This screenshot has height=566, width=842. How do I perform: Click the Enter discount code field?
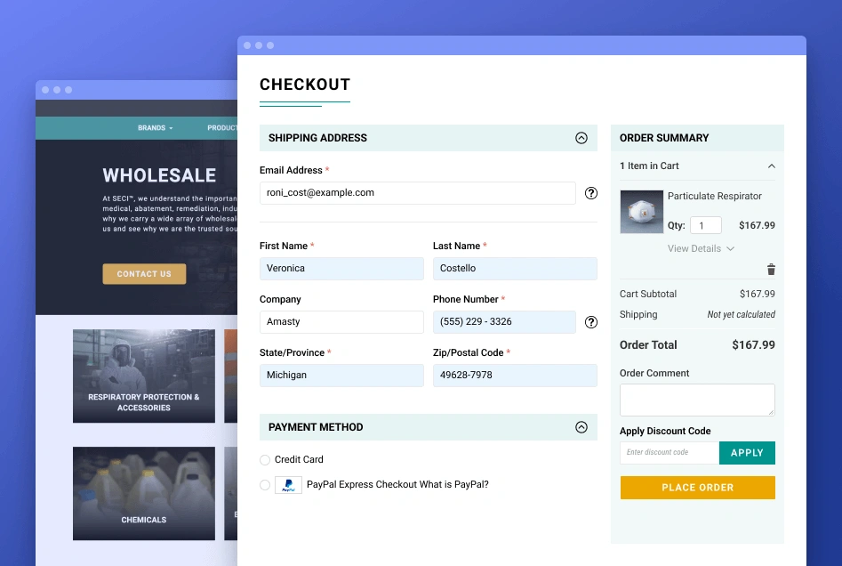[669, 453]
